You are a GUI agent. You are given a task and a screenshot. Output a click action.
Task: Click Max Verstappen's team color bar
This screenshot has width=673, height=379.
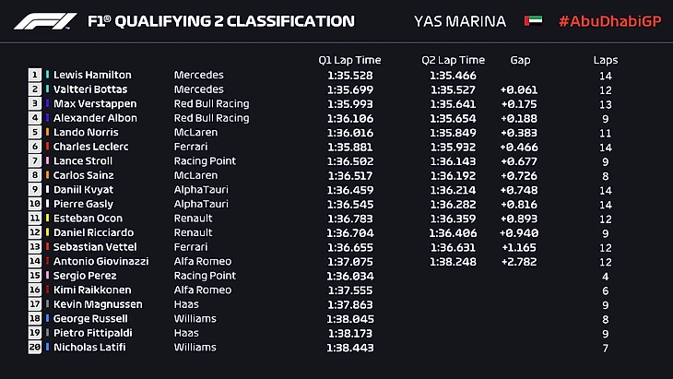click(x=46, y=103)
